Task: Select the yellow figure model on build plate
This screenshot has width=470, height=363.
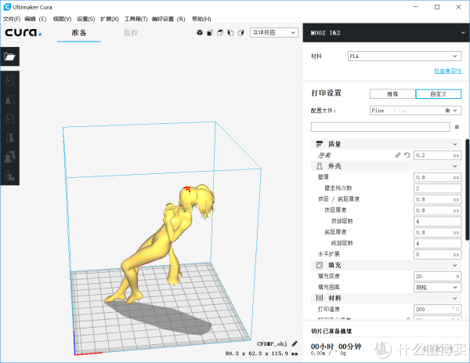Action: (x=159, y=243)
